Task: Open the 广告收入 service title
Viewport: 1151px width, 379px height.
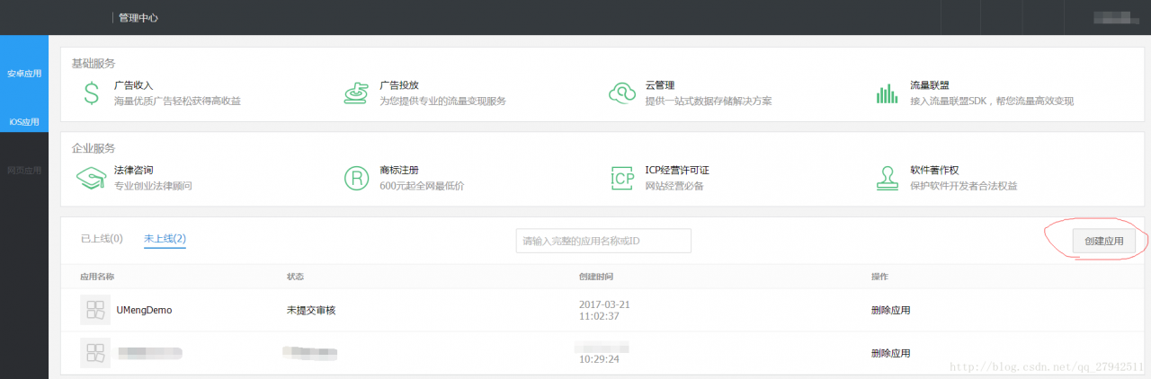Action: coord(133,84)
